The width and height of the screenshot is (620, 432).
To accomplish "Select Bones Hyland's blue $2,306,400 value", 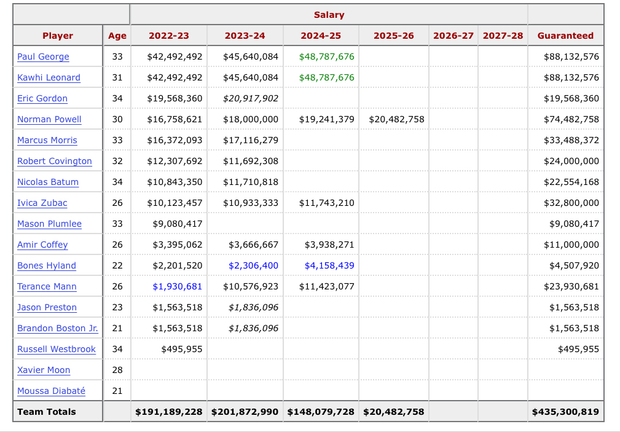I will pos(253,266).
